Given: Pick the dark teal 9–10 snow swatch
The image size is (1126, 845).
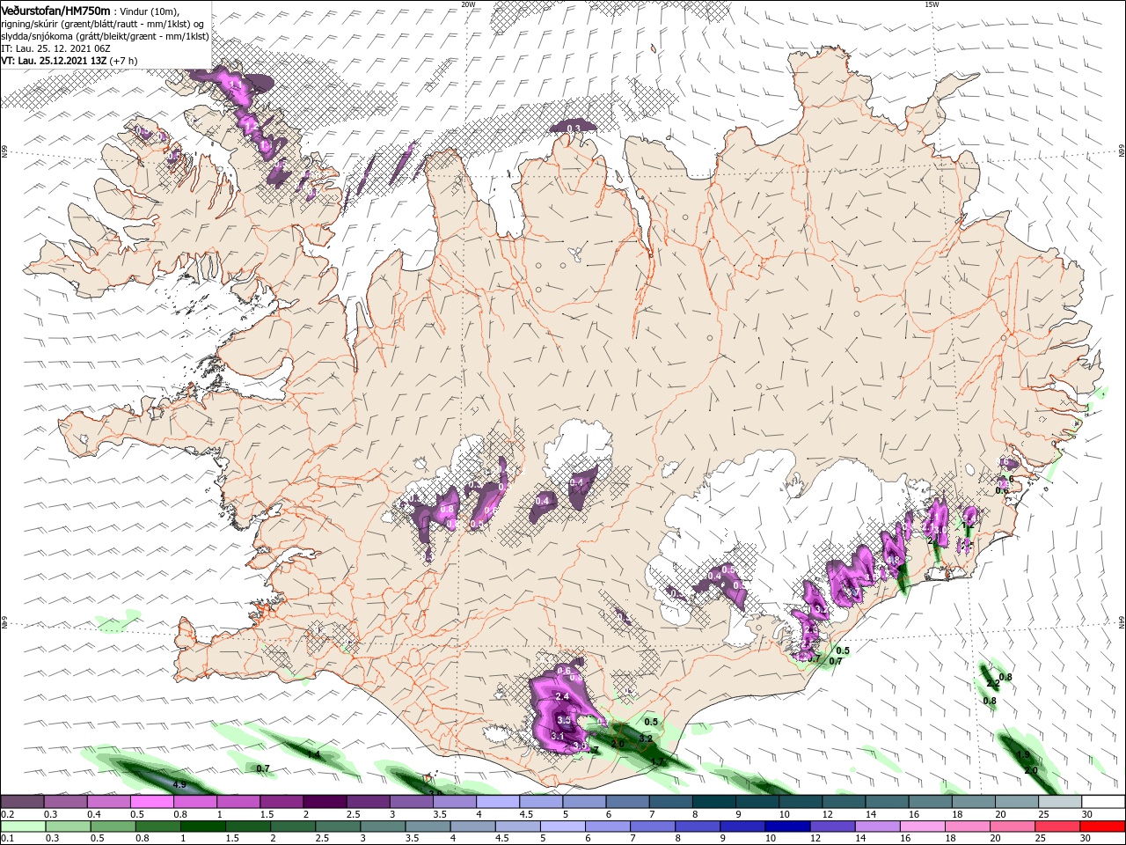Looking at the screenshot, I should pos(757,802).
